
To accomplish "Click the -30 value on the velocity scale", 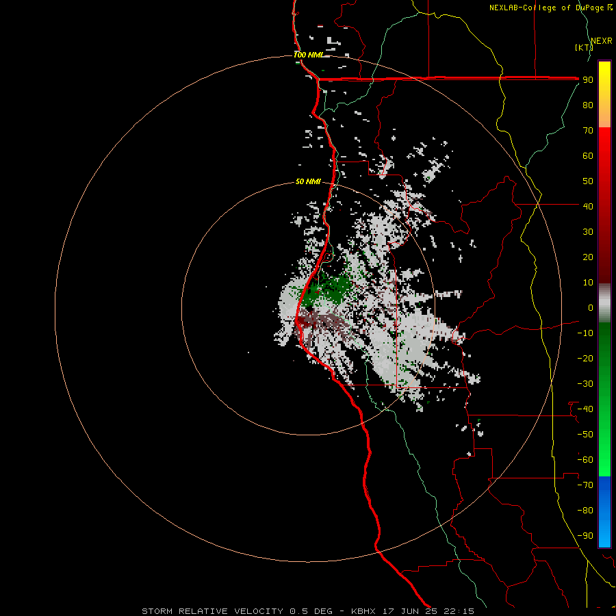I will tap(585, 384).
